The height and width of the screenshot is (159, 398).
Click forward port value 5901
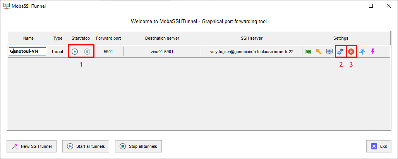(108, 52)
